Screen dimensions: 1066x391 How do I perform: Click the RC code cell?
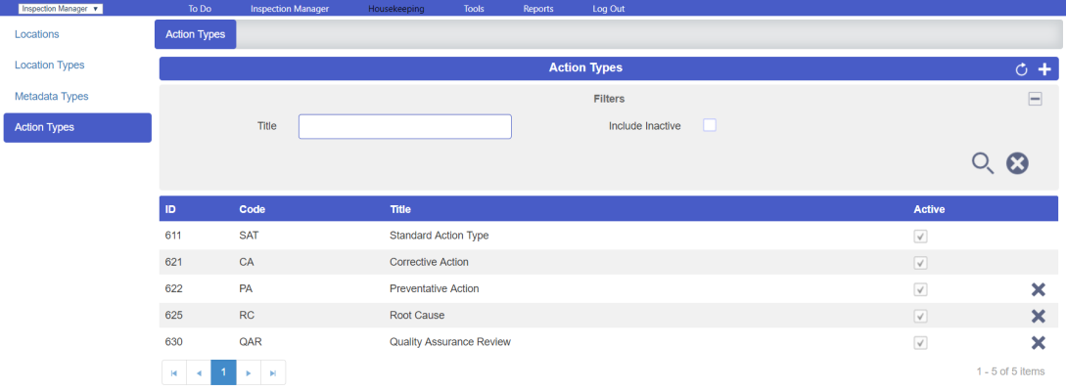coord(246,316)
